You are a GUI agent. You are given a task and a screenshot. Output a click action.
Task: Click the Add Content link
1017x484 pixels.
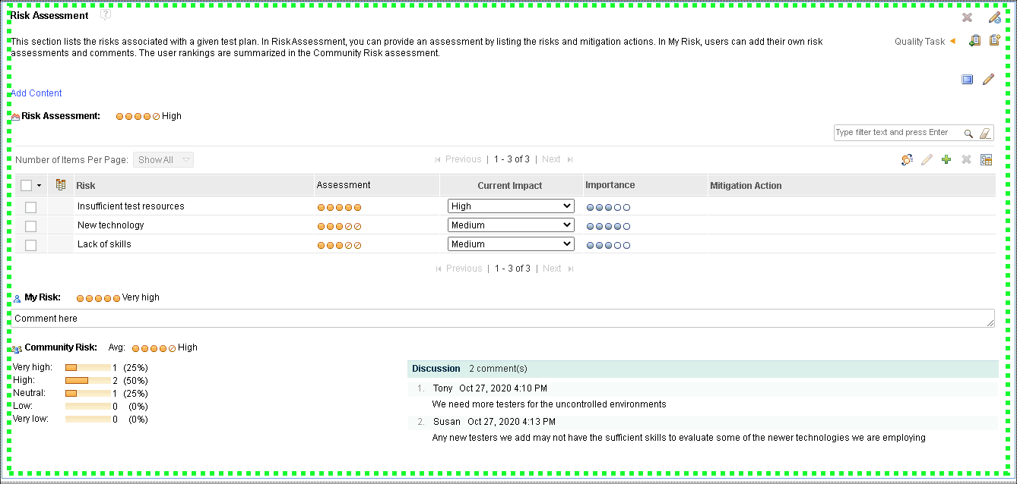point(36,93)
